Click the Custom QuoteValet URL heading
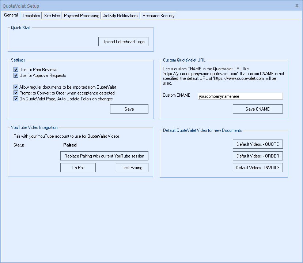The image size is (303, 263). (184, 60)
